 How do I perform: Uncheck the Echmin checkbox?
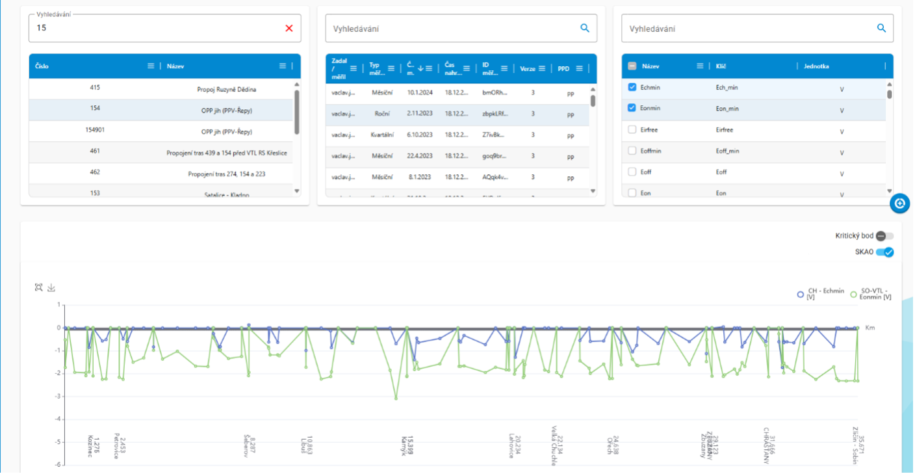coord(632,87)
